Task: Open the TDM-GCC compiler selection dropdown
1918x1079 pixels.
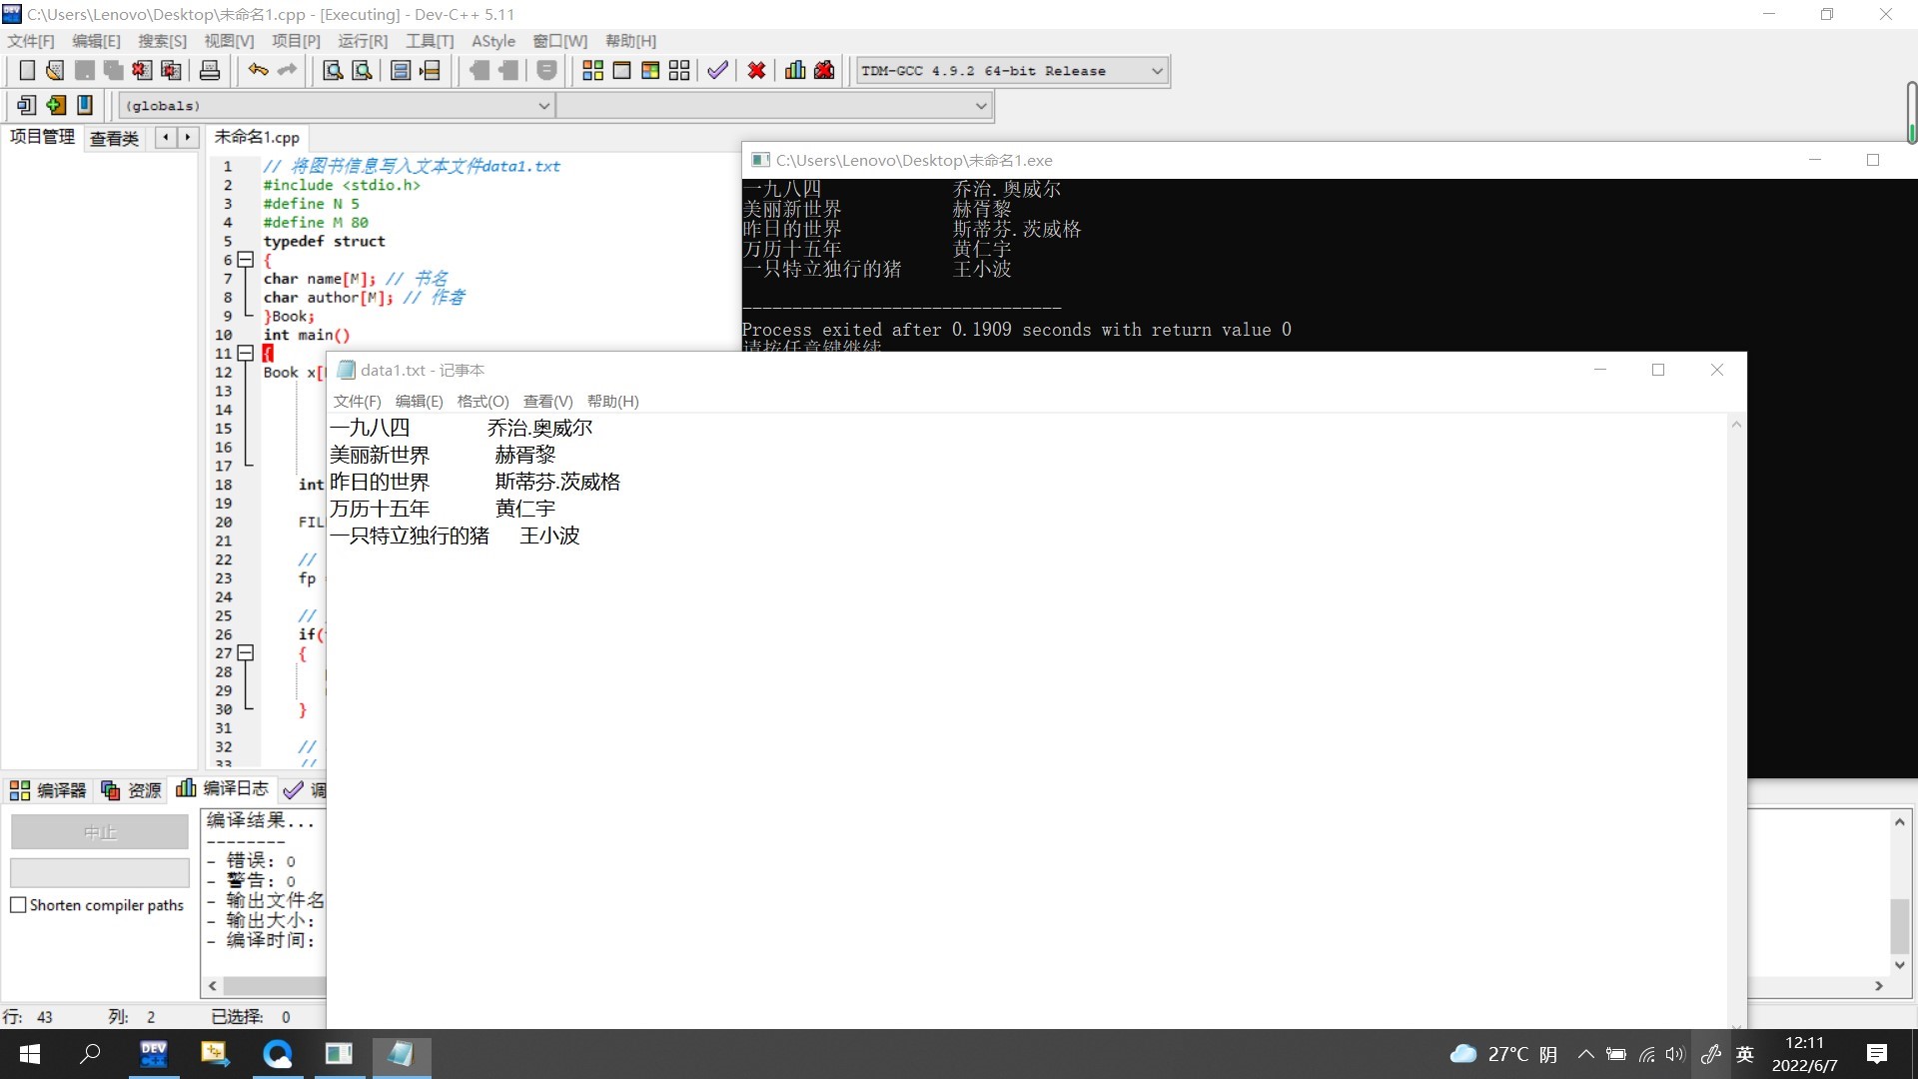Action: 1157,71
